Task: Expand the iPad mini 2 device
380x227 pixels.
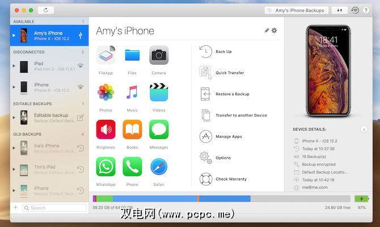Action: (x=14, y=66)
